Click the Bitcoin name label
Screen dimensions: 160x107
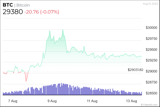(x=23, y=5)
